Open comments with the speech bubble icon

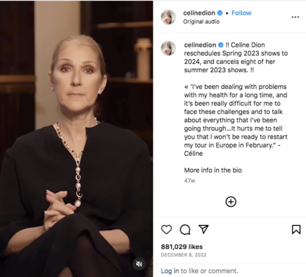click(x=185, y=229)
